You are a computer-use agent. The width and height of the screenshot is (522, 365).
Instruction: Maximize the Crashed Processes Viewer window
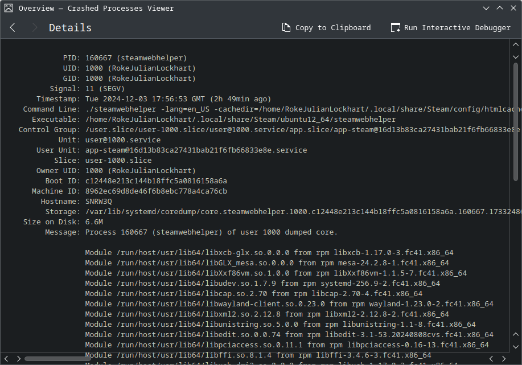pos(500,8)
